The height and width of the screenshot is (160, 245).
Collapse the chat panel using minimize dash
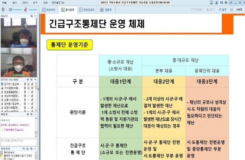[35, 114]
